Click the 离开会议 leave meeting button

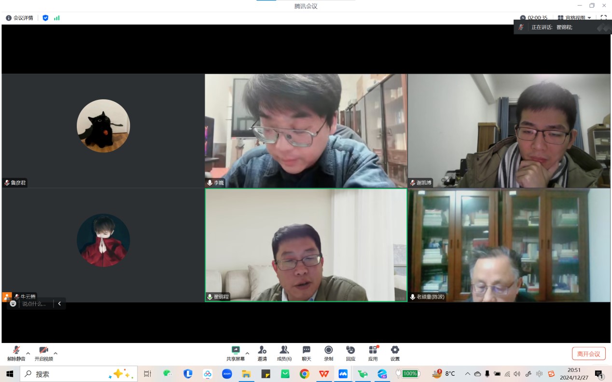588,354
